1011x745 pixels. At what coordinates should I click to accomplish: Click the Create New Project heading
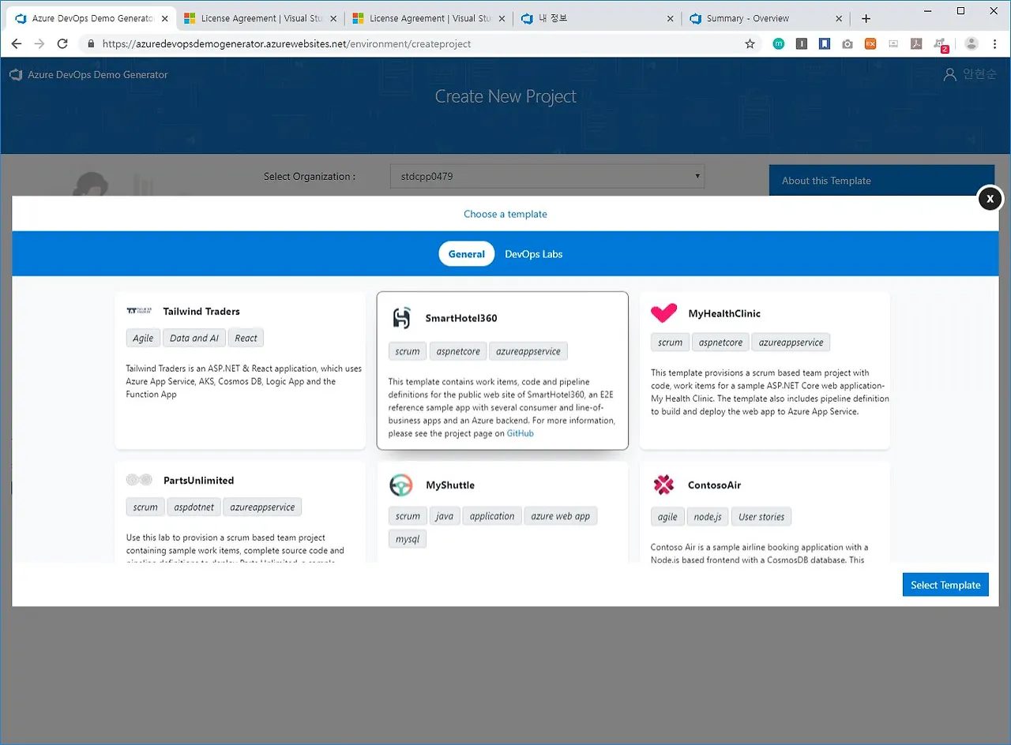[x=505, y=96]
